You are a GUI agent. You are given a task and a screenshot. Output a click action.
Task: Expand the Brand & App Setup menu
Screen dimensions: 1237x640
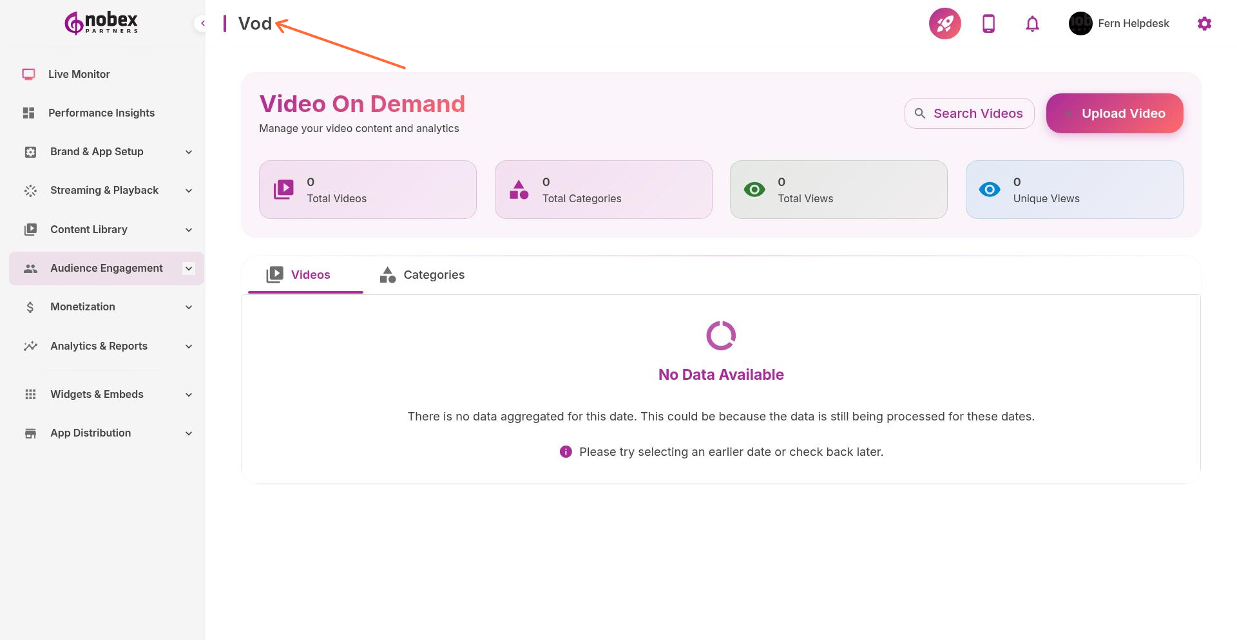click(96, 151)
